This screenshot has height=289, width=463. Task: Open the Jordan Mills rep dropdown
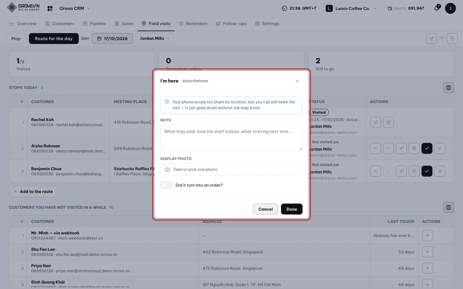[155, 39]
